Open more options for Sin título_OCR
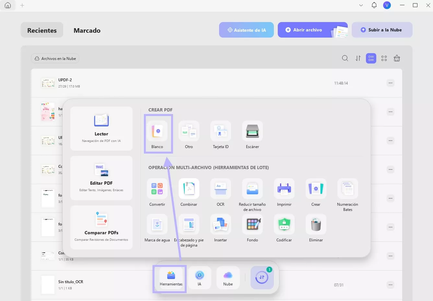 (x=391, y=285)
